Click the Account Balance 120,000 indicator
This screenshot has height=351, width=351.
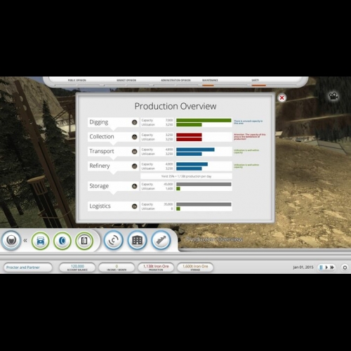(x=77, y=267)
